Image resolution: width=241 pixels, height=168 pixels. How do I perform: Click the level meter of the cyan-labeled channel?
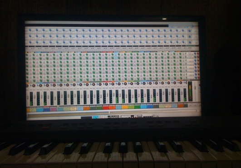coord(143,96)
